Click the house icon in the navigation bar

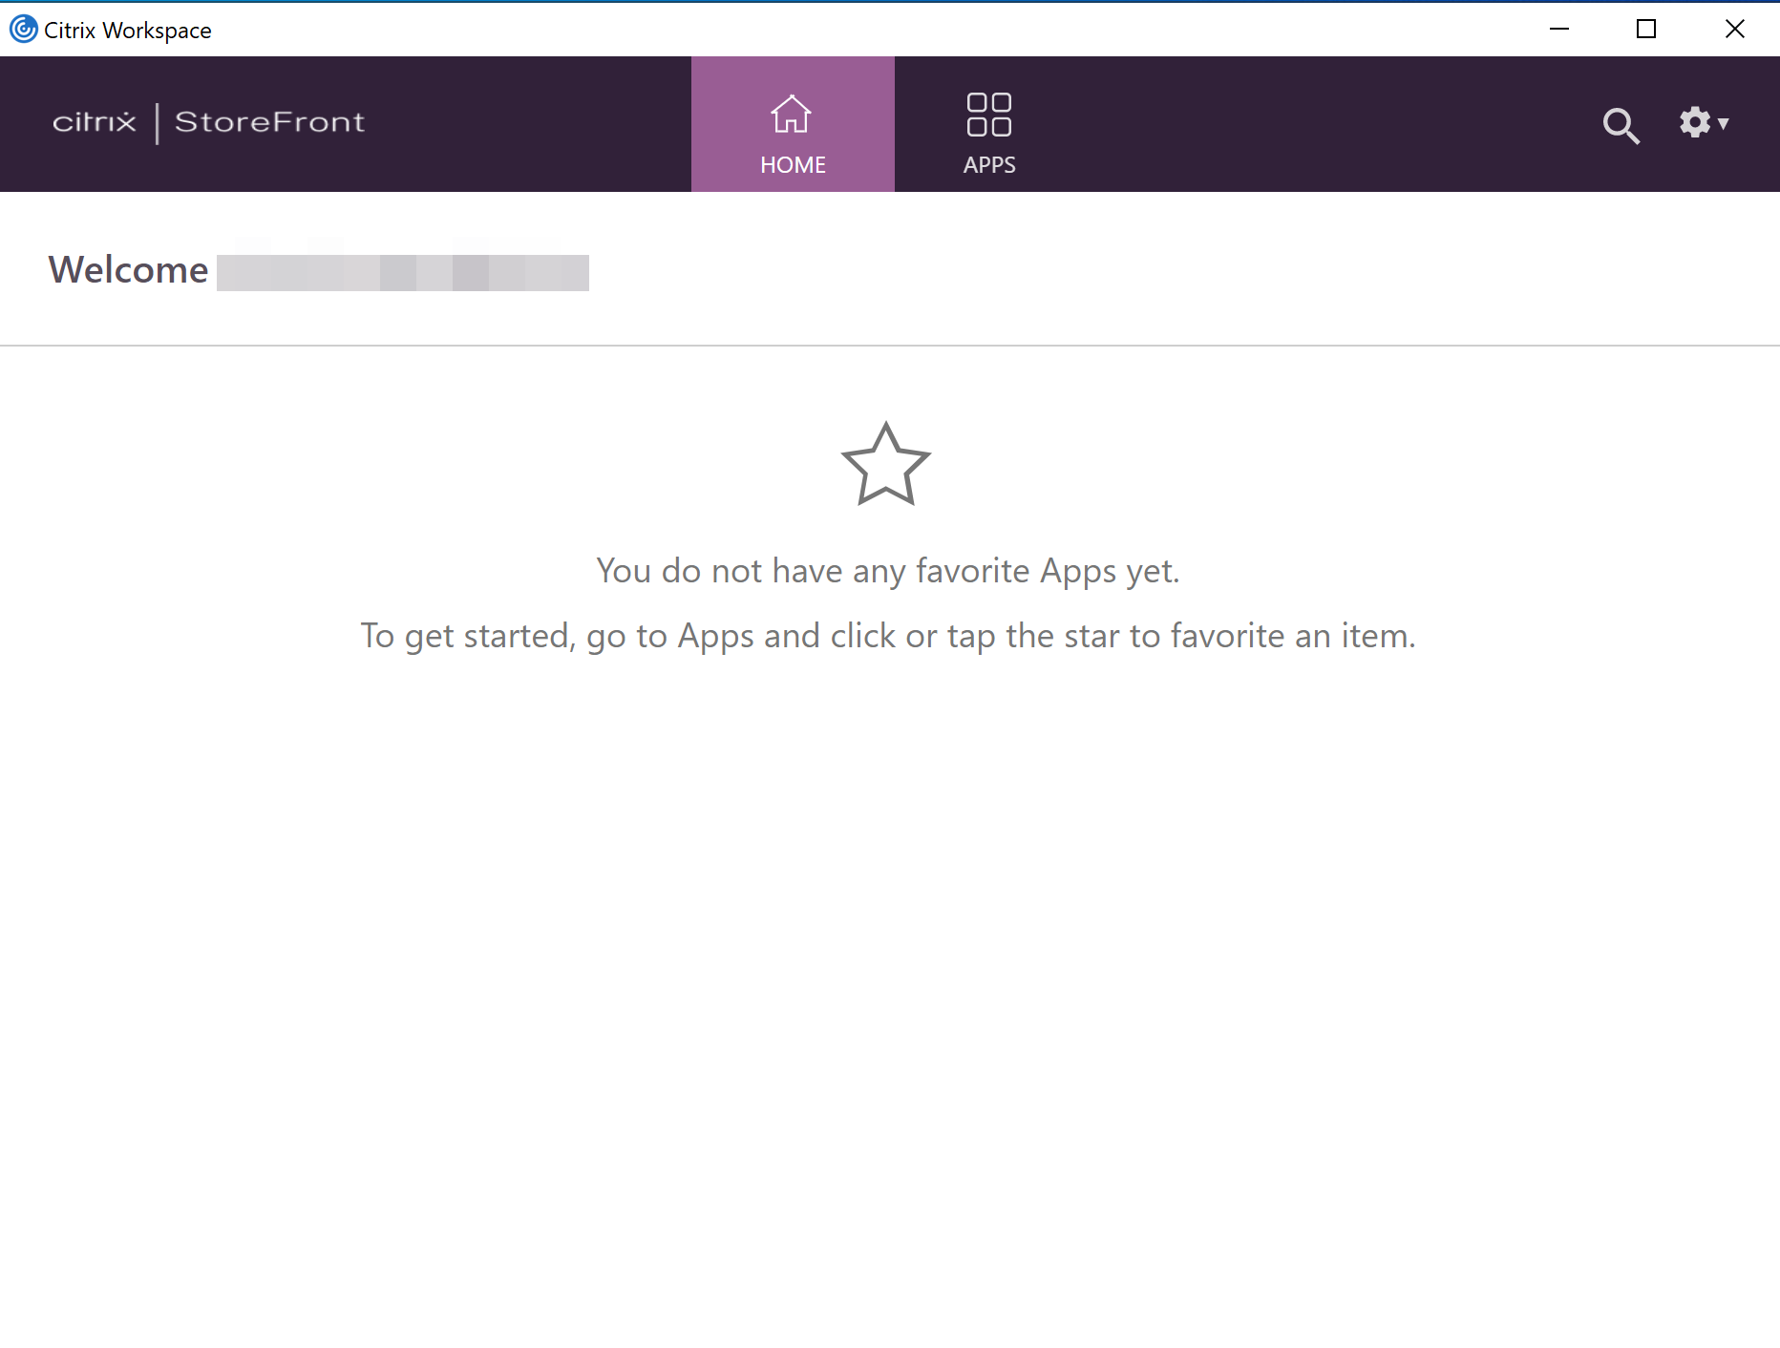click(792, 115)
